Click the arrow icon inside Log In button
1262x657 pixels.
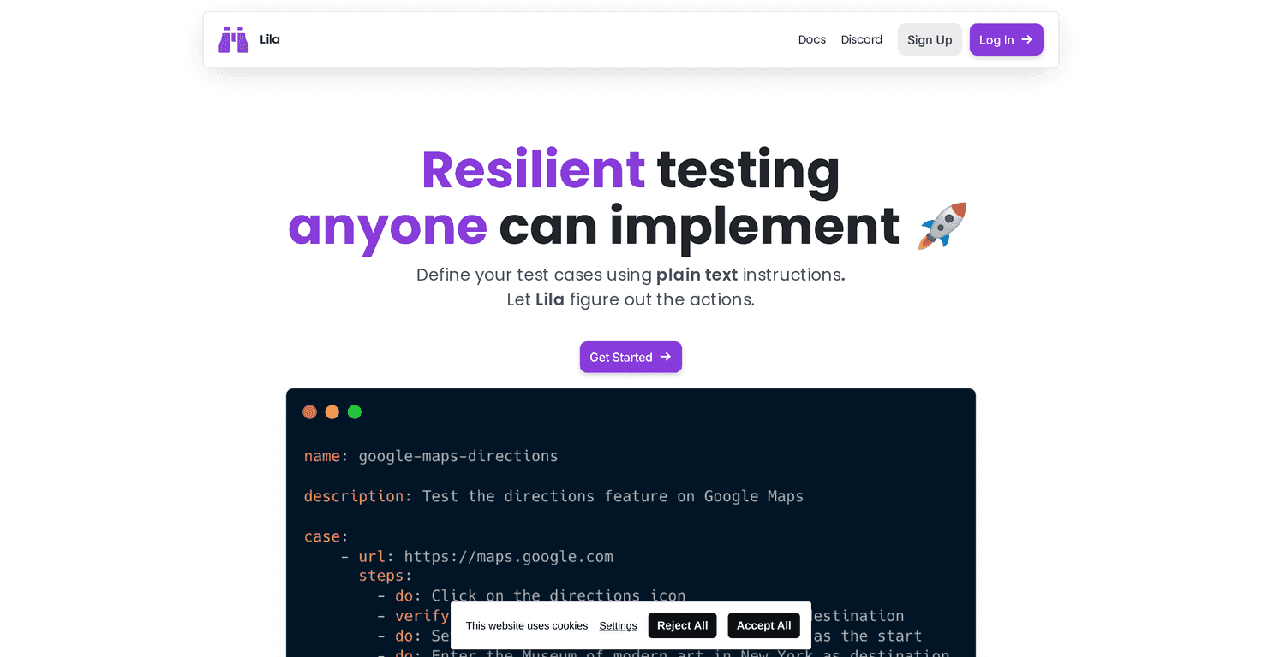tap(1025, 39)
